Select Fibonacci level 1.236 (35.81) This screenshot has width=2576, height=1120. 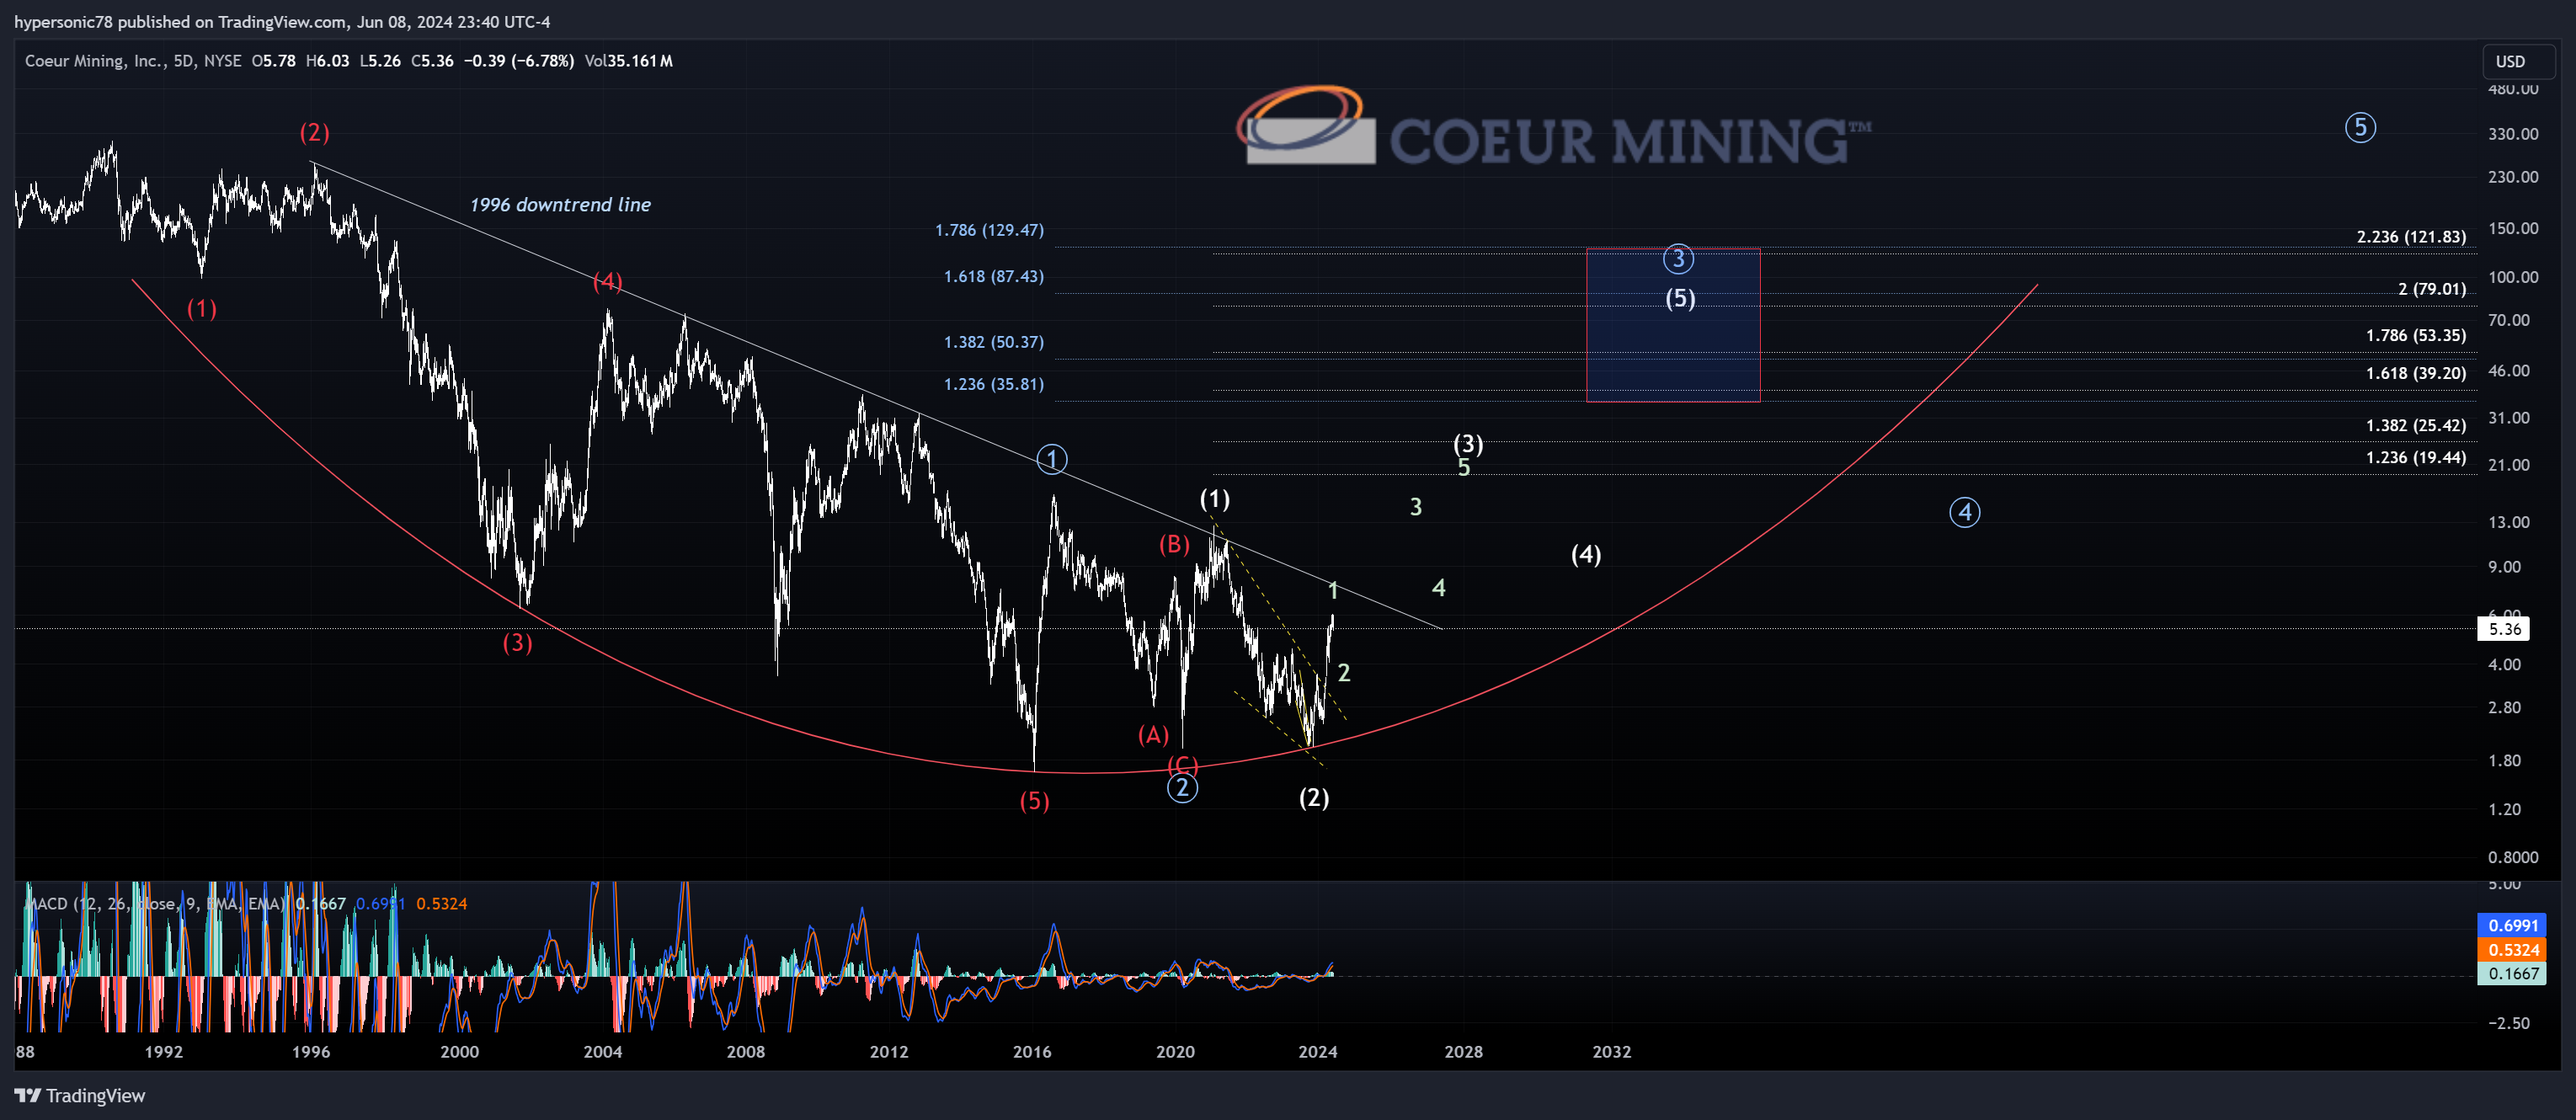coord(993,384)
